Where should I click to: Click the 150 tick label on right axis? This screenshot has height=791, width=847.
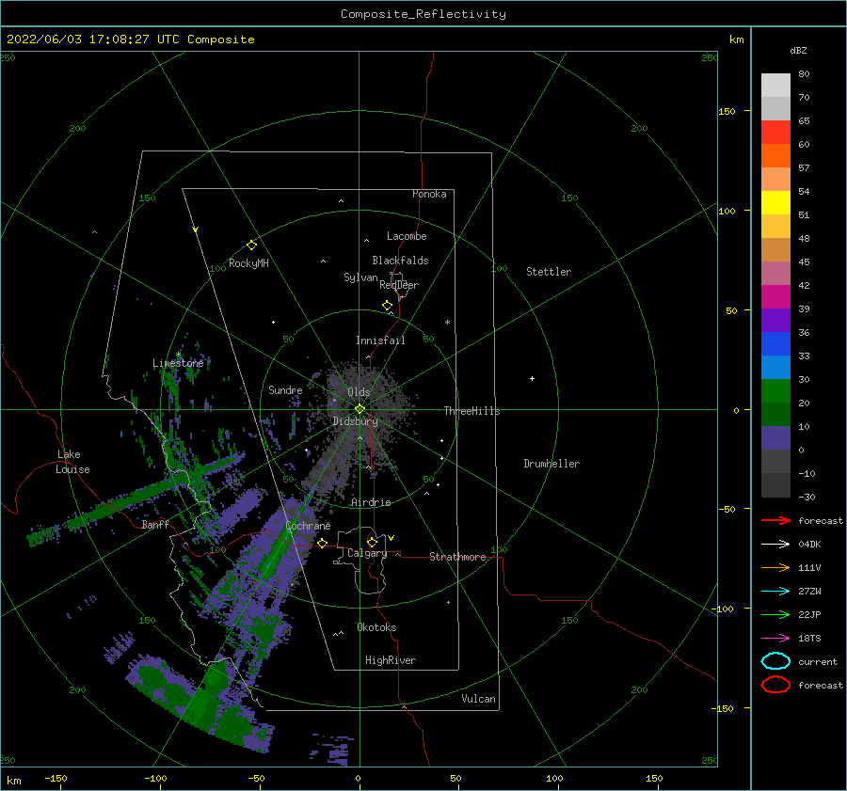coord(727,111)
